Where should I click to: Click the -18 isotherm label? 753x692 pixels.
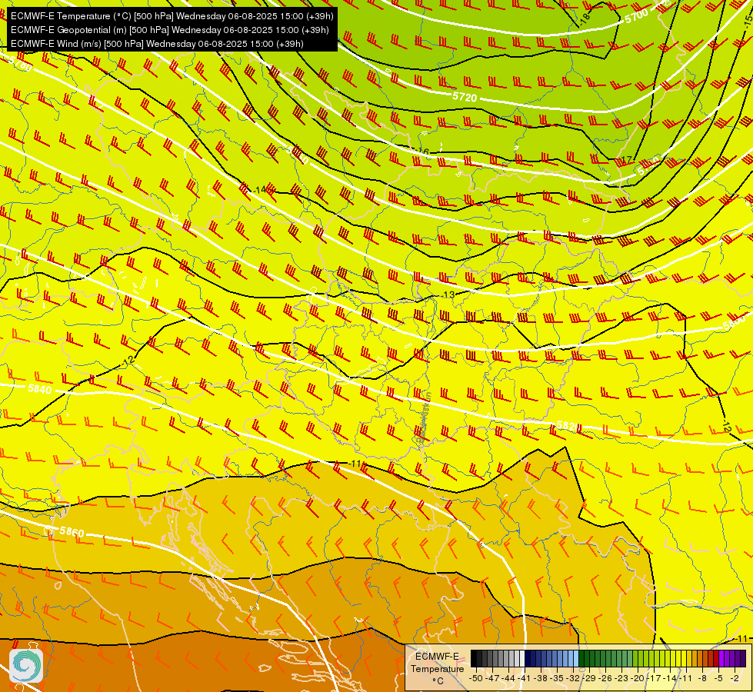[584, 18]
